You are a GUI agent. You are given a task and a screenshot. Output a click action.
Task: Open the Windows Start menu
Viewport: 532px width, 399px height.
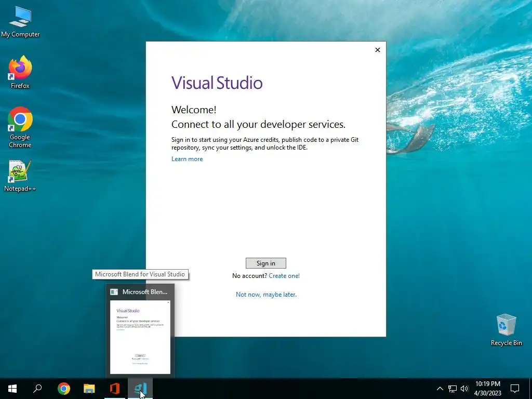[x=12, y=389]
